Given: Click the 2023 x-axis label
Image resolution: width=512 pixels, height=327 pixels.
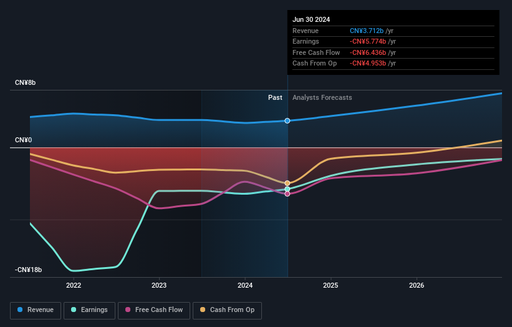Looking at the screenshot, I should click(159, 285).
